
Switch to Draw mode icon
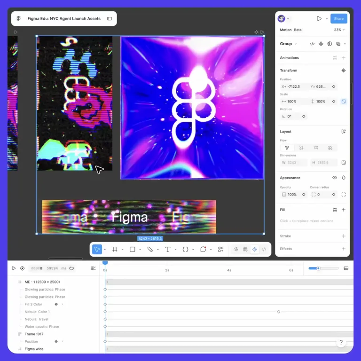tap(236, 249)
